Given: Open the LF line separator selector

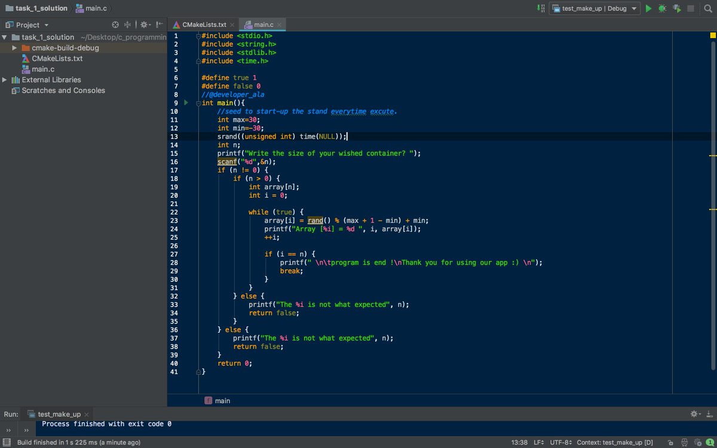Looking at the screenshot, I should pyautogui.click(x=538, y=443).
